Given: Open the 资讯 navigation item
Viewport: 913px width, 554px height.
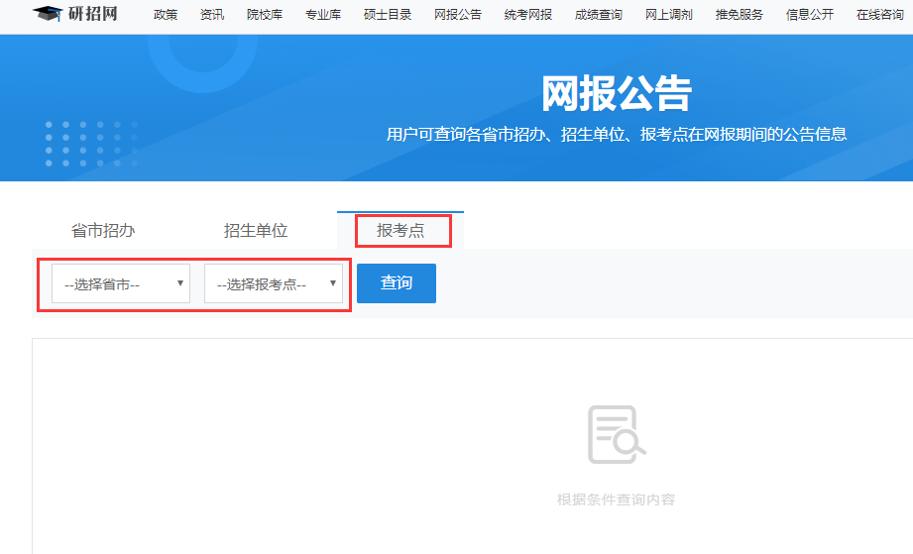Looking at the screenshot, I should point(212,15).
